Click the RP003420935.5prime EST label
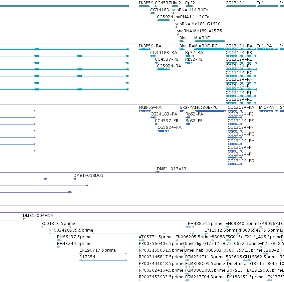 [x=71, y=230]
